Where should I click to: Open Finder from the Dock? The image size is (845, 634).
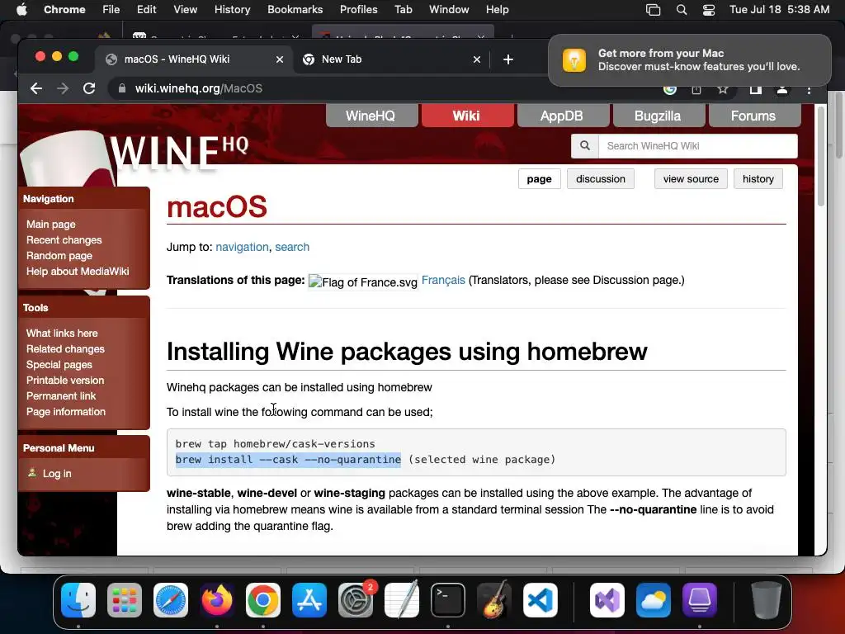point(78,600)
